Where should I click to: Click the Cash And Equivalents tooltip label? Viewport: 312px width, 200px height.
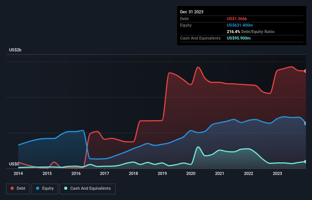point(200,38)
